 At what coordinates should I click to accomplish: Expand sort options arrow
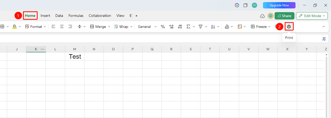point(218,27)
